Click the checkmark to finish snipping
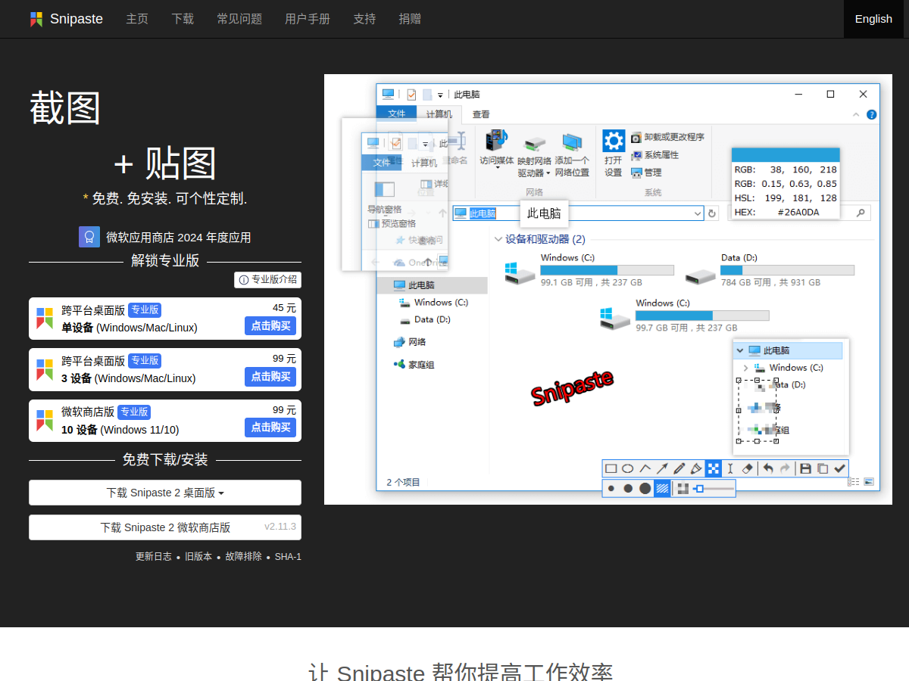 click(x=839, y=468)
